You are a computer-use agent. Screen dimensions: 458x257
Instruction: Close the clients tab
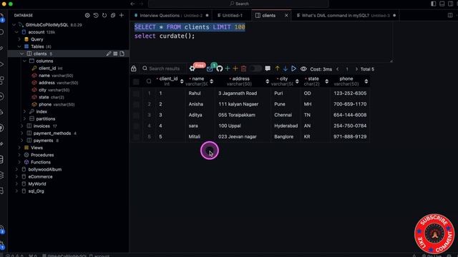click(286, 16)
